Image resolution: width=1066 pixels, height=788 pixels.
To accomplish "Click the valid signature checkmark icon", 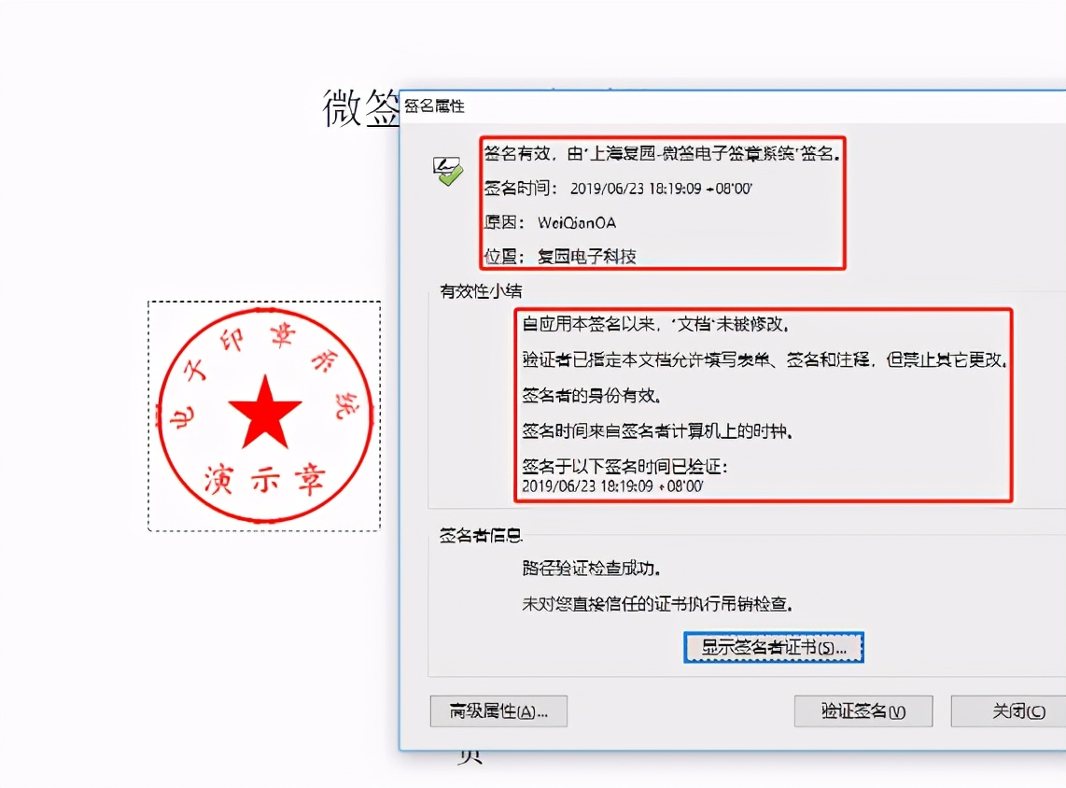I will coord(448,172).
